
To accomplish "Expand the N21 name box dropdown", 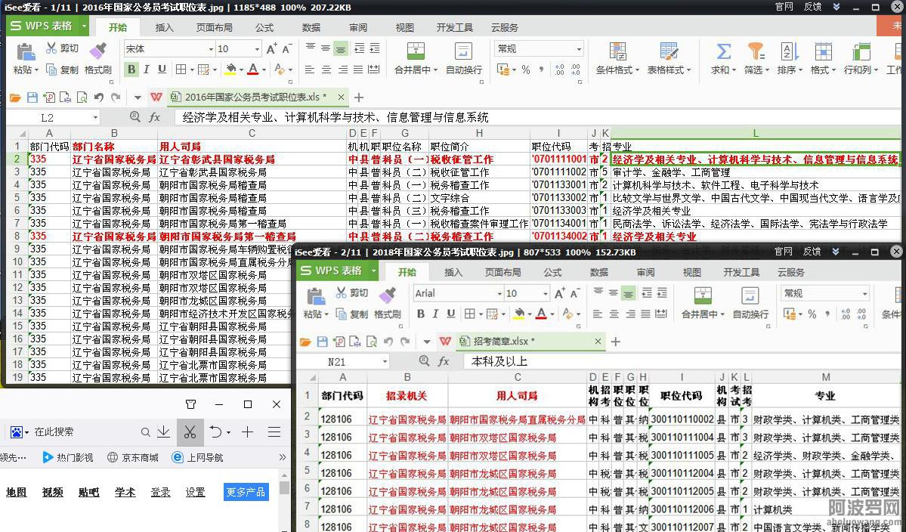I will tap(385, 362).
